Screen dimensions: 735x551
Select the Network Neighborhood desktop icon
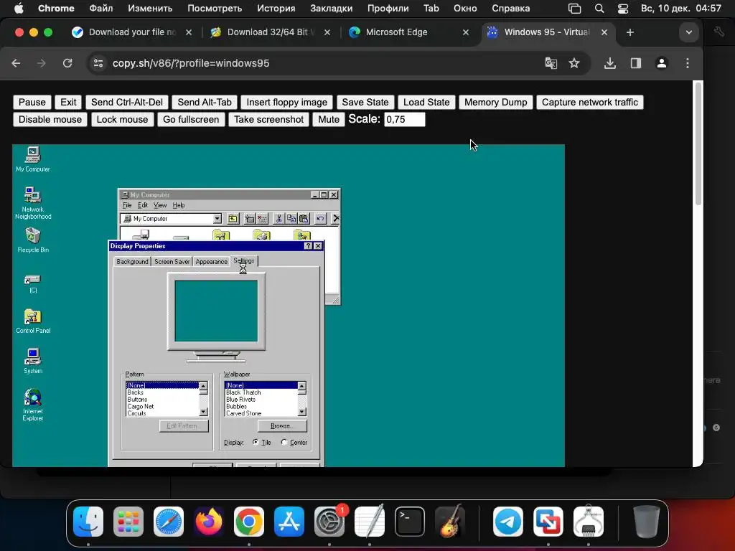click(x=32, y=203)
